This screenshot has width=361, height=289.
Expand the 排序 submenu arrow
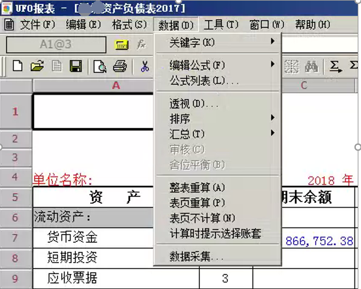point(273,118)
